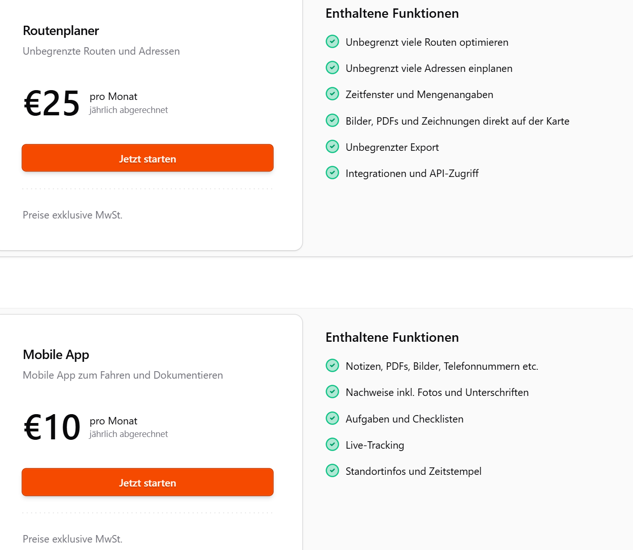
Task: Click the Mobile App plan heading
Action: click(x=56, y=355)
